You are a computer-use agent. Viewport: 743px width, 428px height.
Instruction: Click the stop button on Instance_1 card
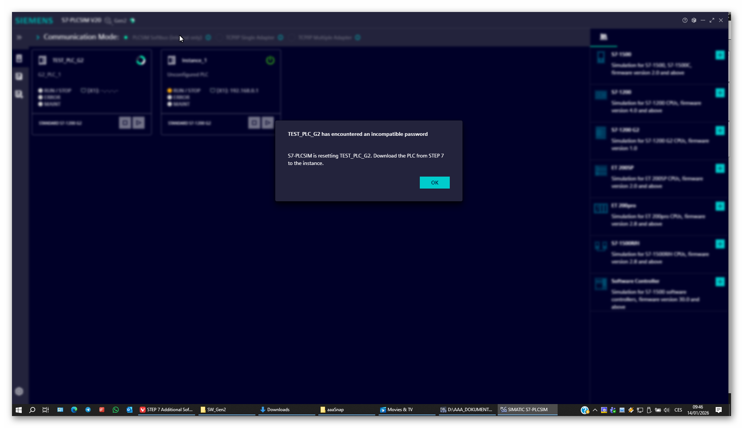point(254,123)
